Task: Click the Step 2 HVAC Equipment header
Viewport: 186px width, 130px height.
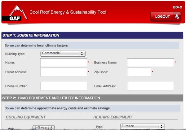Action: [x=51, y=98]
